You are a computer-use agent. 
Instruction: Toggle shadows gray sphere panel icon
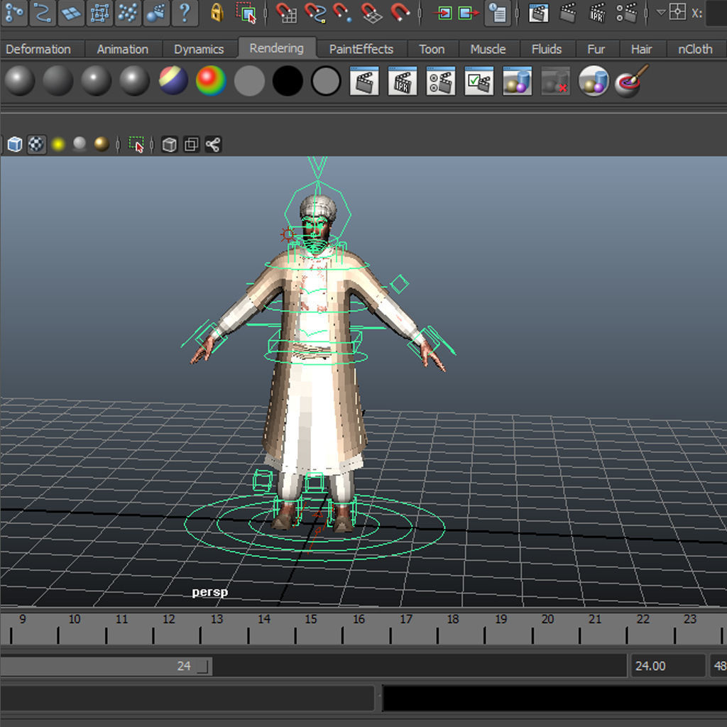[x=80, y=143]
